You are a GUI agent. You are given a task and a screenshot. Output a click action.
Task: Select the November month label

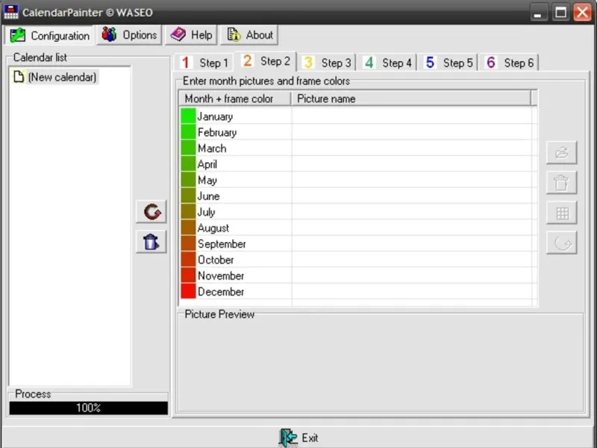pos(221,276)
